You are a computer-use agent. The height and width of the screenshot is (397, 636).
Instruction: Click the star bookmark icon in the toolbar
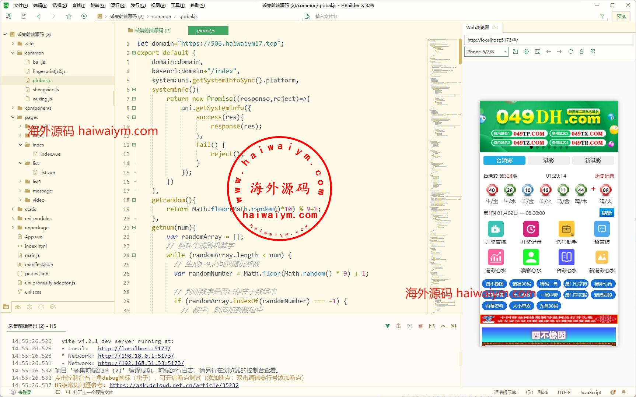(x=69, y=16)
